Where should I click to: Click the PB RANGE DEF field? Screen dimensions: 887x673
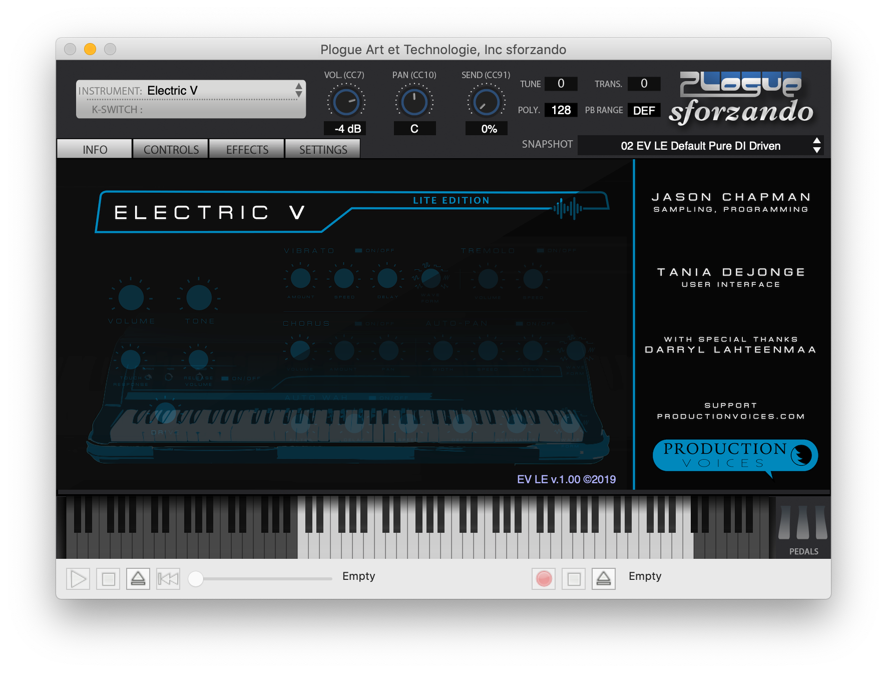(x=644, y=110)
